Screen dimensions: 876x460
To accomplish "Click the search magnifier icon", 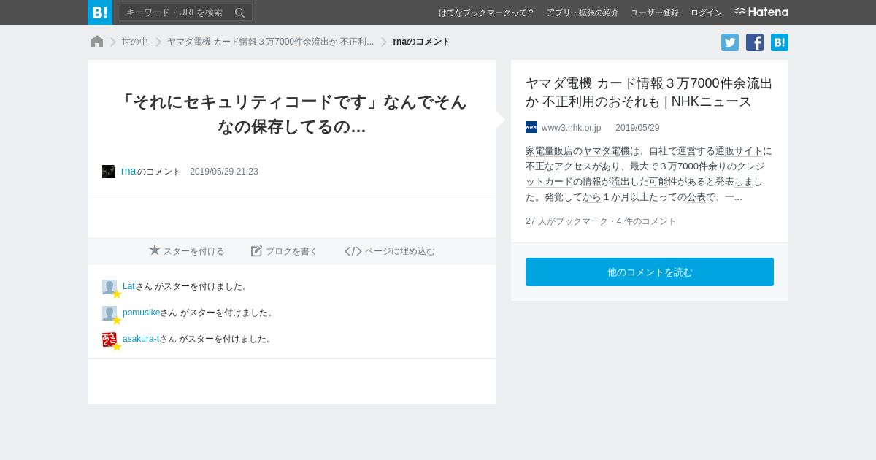I will [240, 13].
